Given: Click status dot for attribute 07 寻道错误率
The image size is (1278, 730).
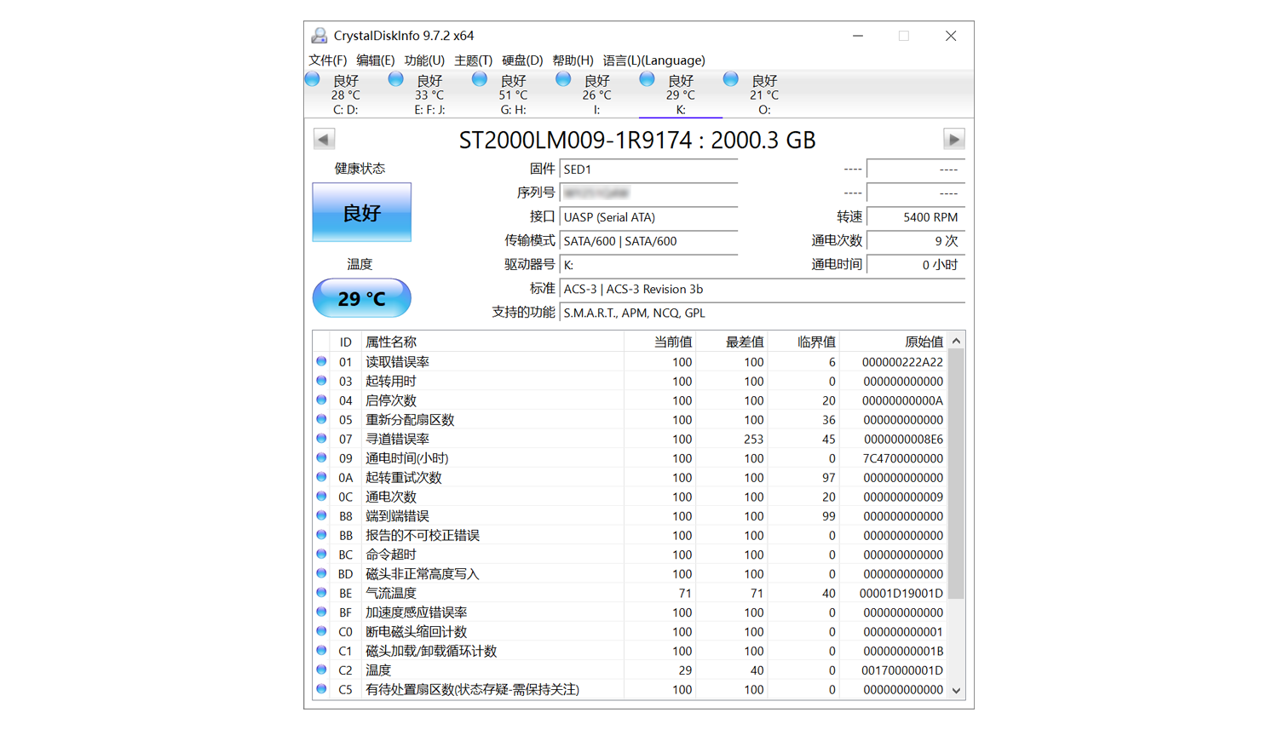Looking at the screenshot, I should pyautogui.click(x=321, y=439).
